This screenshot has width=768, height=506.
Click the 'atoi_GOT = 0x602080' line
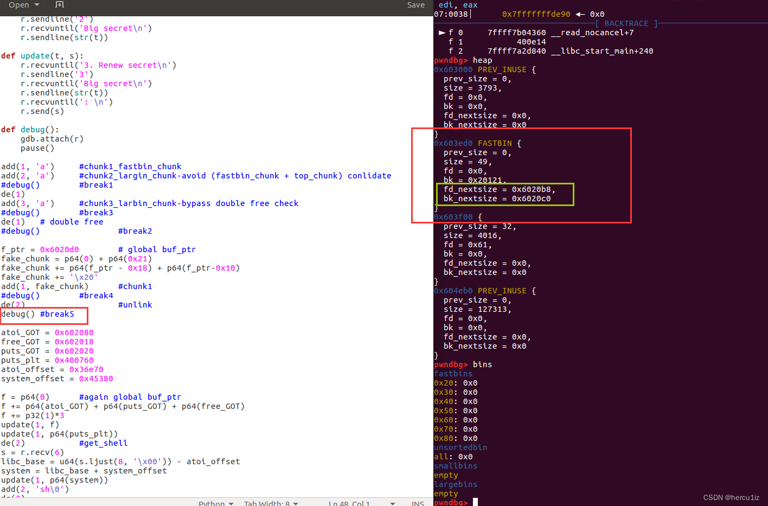pos(47,332)
